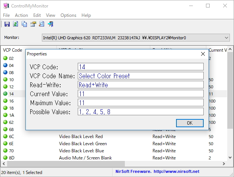The image size is (234, 177).
Task: Open the File menu
Action: click(6, 15)
